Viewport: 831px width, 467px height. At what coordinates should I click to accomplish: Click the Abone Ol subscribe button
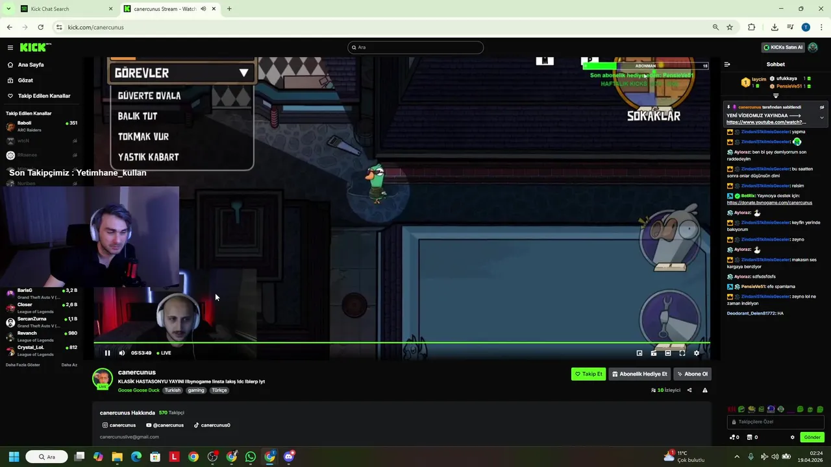click(692, 374)
